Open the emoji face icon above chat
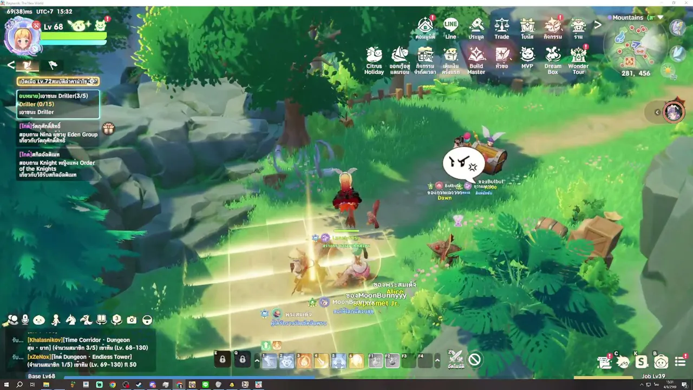693x390 pixels. (x=39, y=320)
